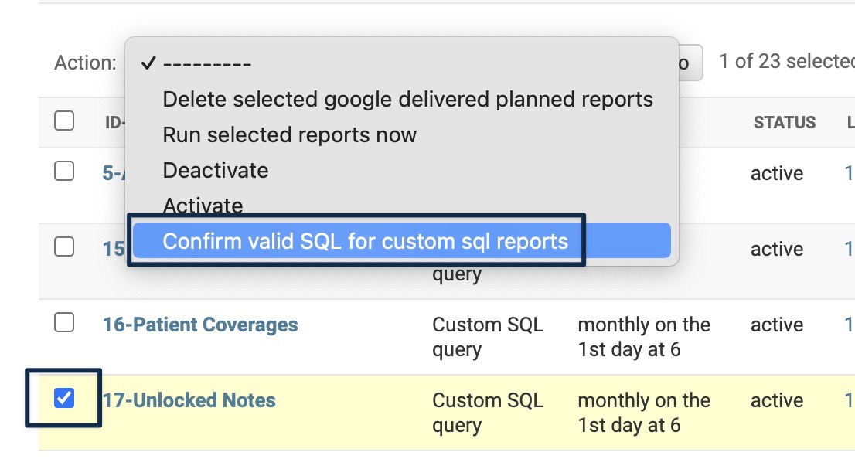Select the Activate action
This screenshot has width=855, height=459.
click(203, 206)
